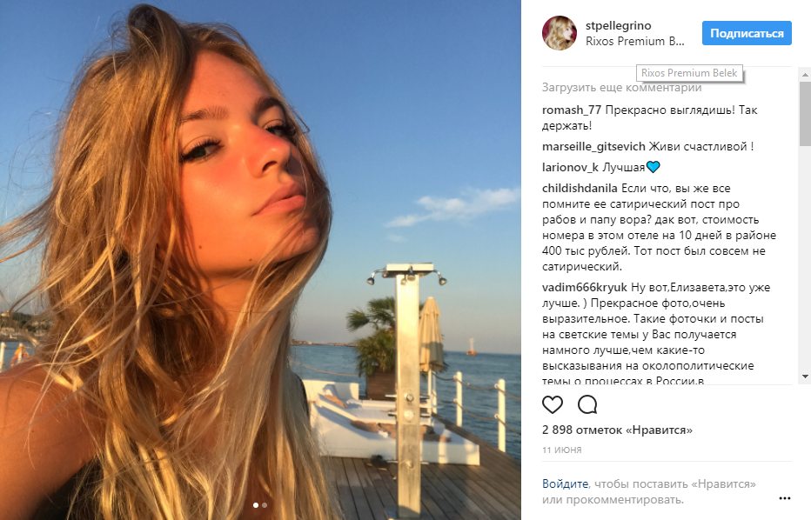Click the comment speech bubble icon
This screenshot has width=811, height=520.
587,404
